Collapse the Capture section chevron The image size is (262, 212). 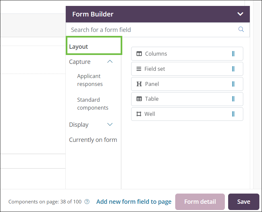[110, 62]
